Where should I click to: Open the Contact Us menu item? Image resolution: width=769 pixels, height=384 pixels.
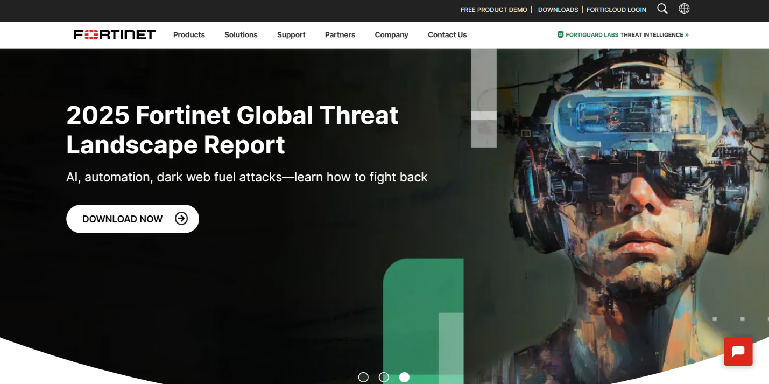(447, 35)
